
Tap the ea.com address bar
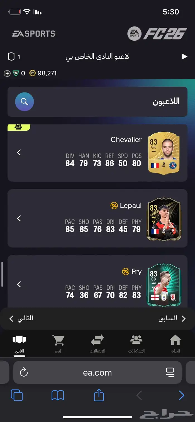point(97,372)
